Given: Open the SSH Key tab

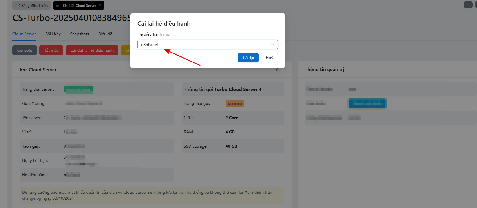Looking at the screenshot, I should point(53,34).
